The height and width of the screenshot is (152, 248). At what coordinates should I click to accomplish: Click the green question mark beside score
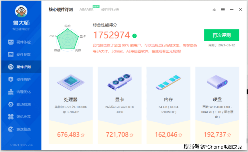coord(134,36)
